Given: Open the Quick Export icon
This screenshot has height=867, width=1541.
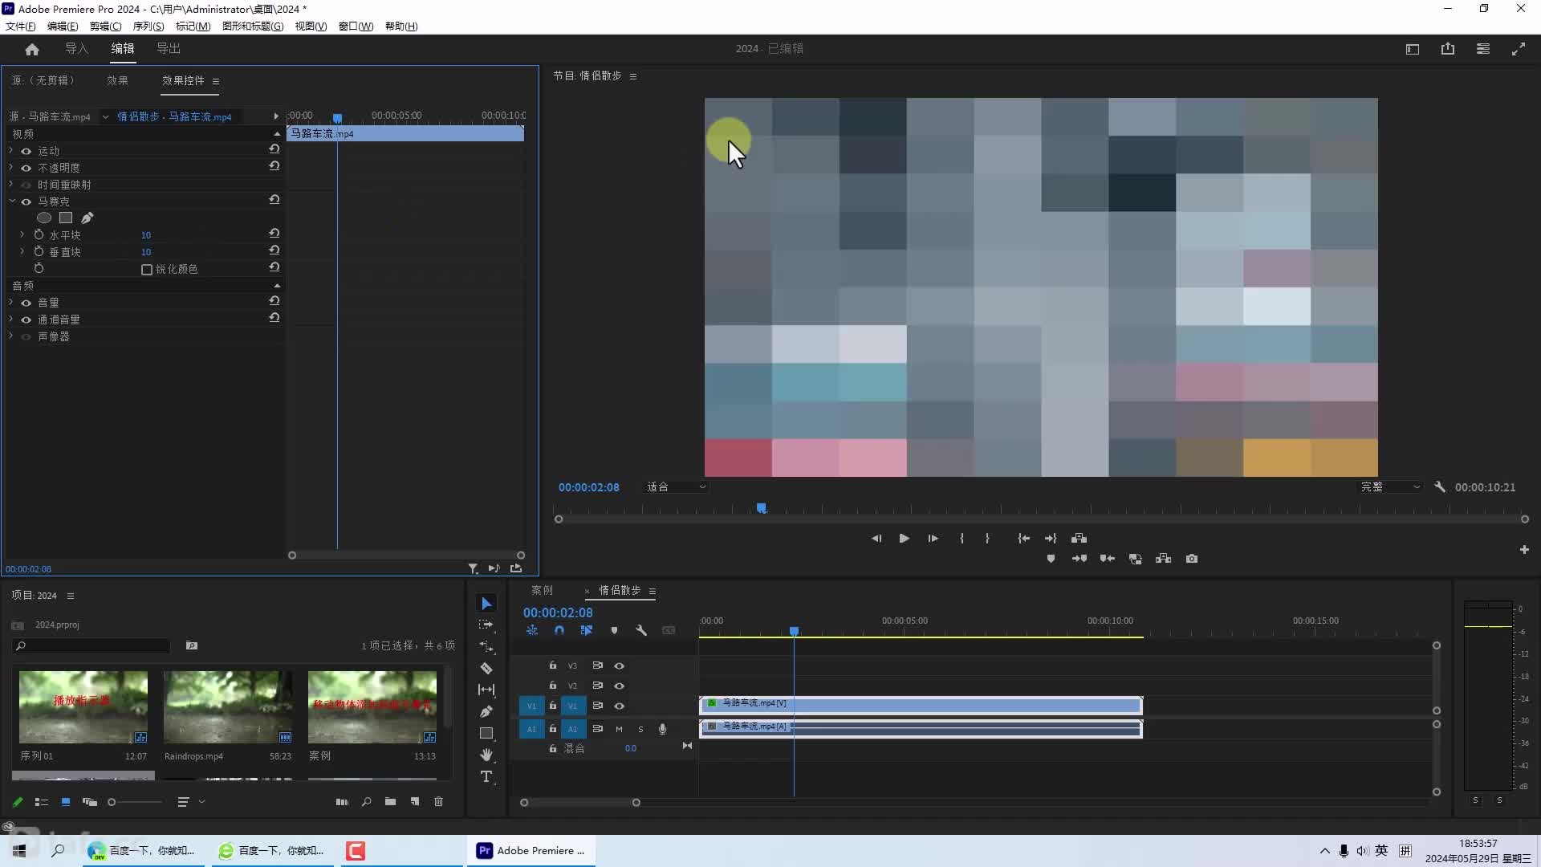Looking at the screenshot, I should point(1448,49).
